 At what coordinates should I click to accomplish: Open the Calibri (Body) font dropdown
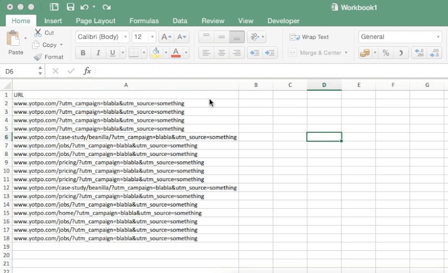[x=125, y=37]
